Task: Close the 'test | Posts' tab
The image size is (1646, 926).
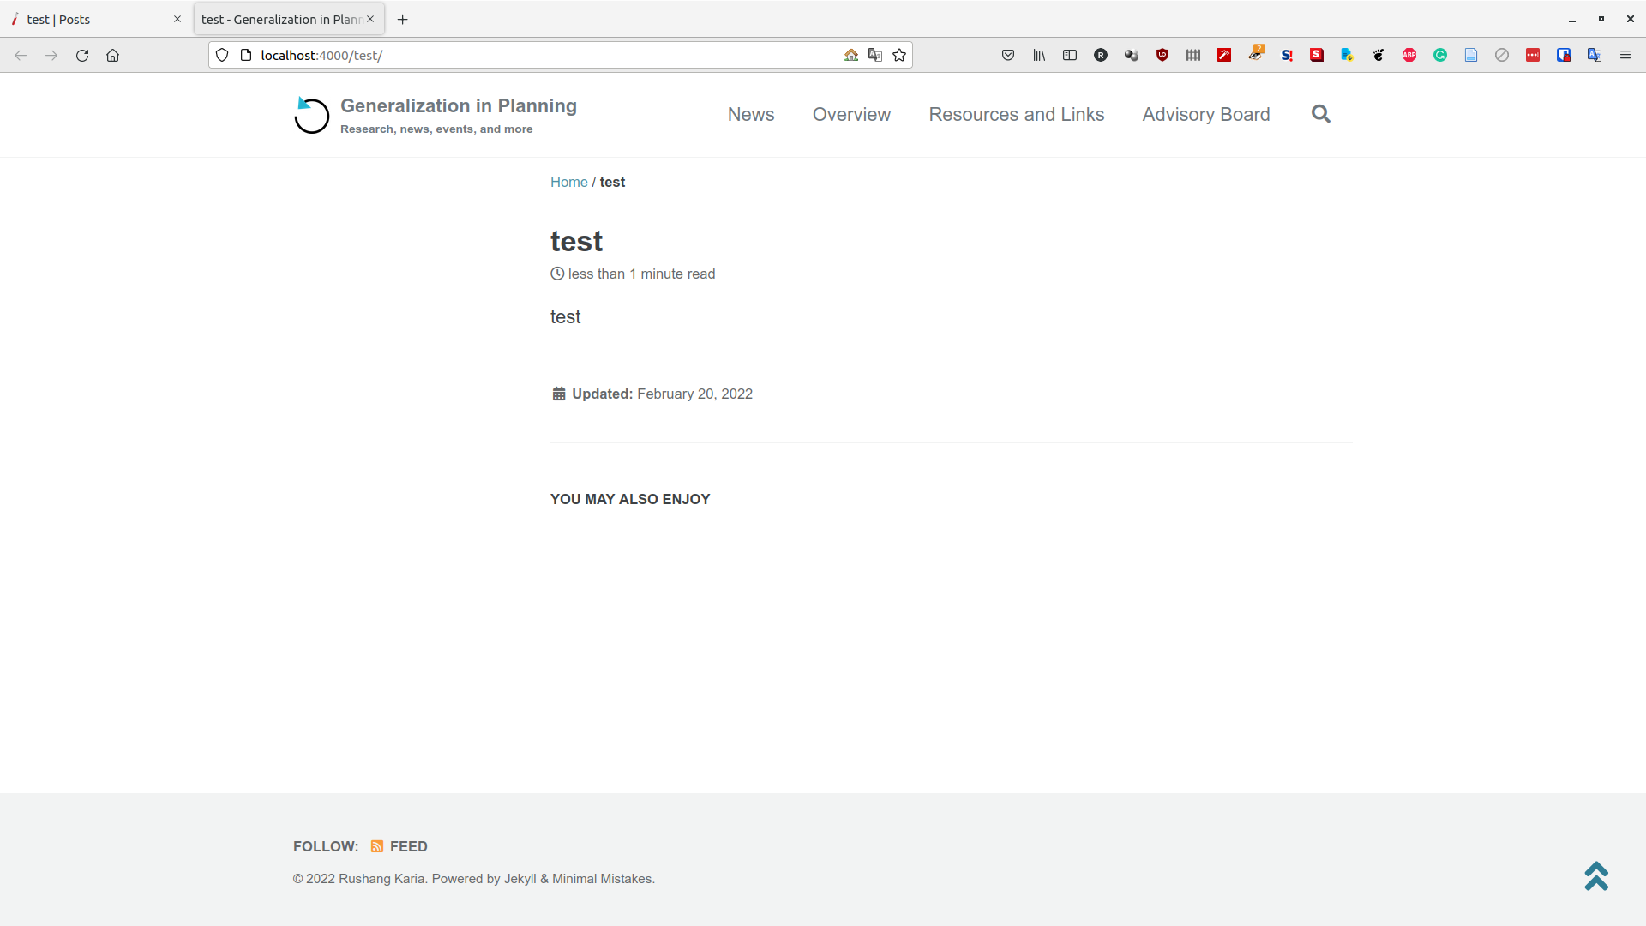Action: tap(177, 19)
